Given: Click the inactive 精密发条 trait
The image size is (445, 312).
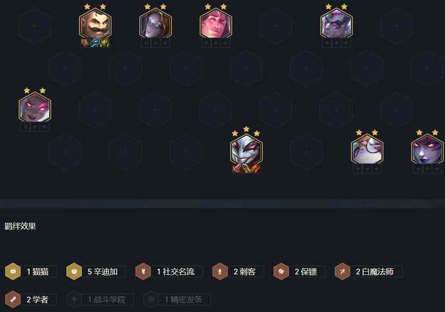Looking at the screenshot, I should tap(177, 300).
